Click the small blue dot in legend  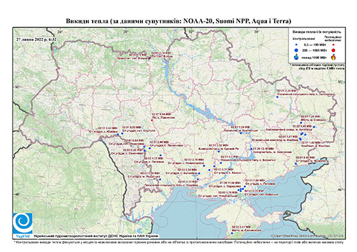pos(297,45)
